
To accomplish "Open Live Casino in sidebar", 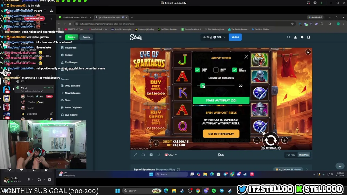I will pos(71,115).
